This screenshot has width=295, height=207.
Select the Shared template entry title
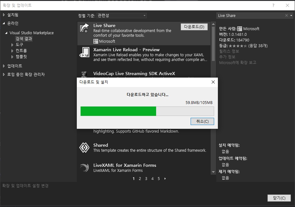pos(101,145)
